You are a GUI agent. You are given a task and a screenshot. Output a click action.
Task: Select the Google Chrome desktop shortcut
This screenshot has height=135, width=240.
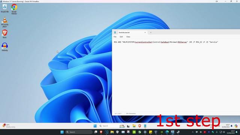coord(14,9)
